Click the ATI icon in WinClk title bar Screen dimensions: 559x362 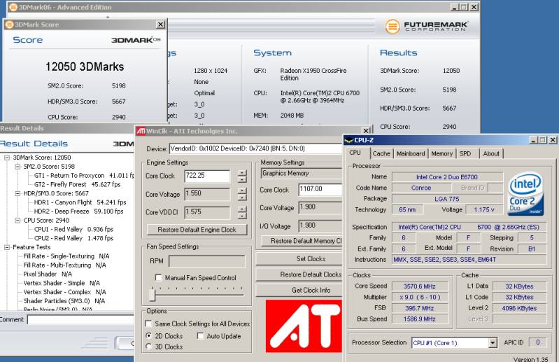[141, 131]
